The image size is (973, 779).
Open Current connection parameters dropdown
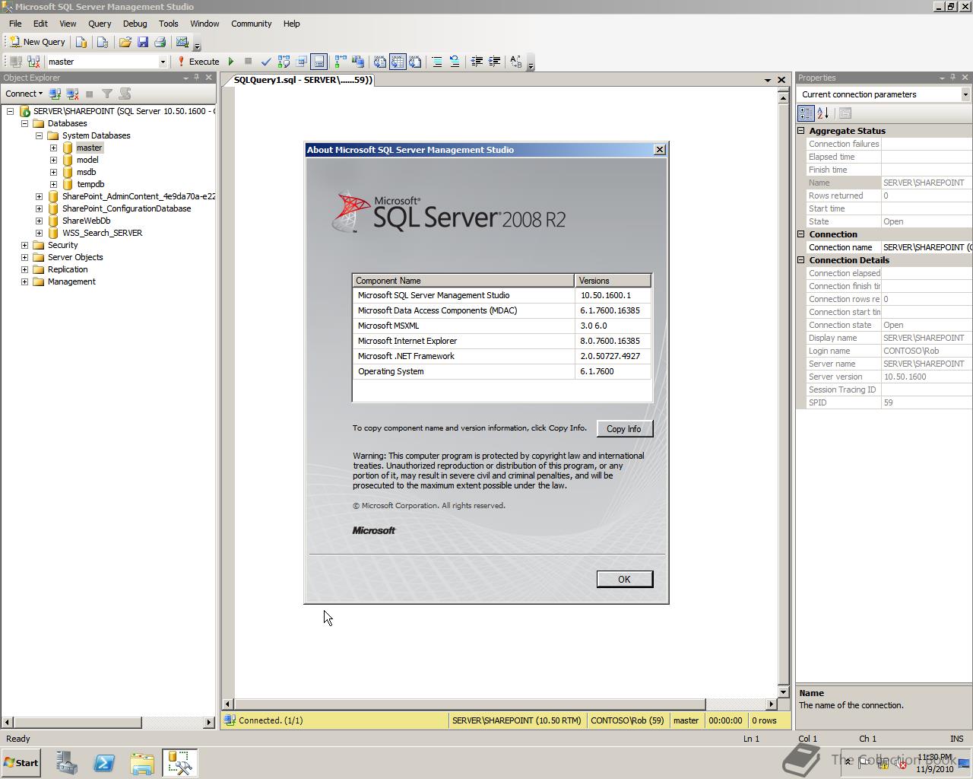[x=965, y=94]
